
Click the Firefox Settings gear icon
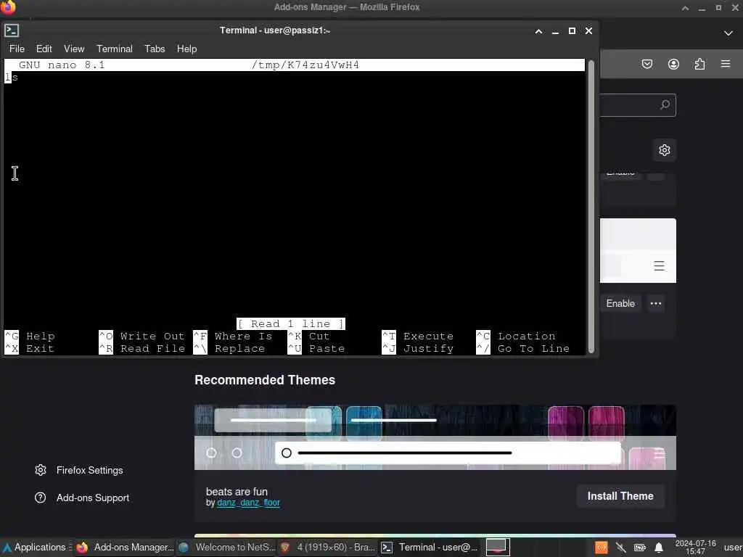click(x=41, y=470)
